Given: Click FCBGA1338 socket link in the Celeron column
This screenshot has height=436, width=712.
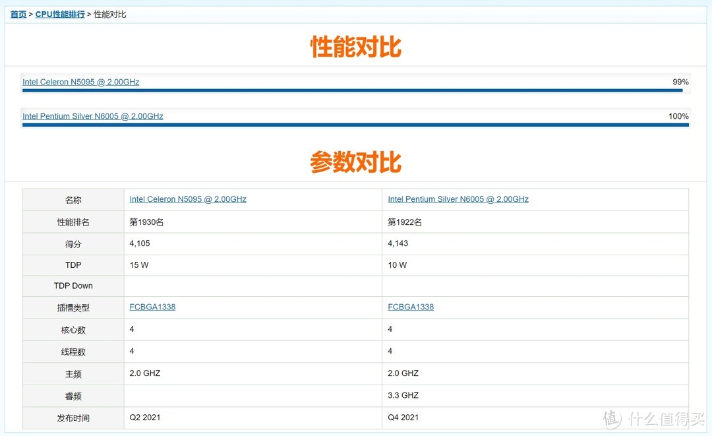Looking at the screenshot, I should tap(152, 307).
